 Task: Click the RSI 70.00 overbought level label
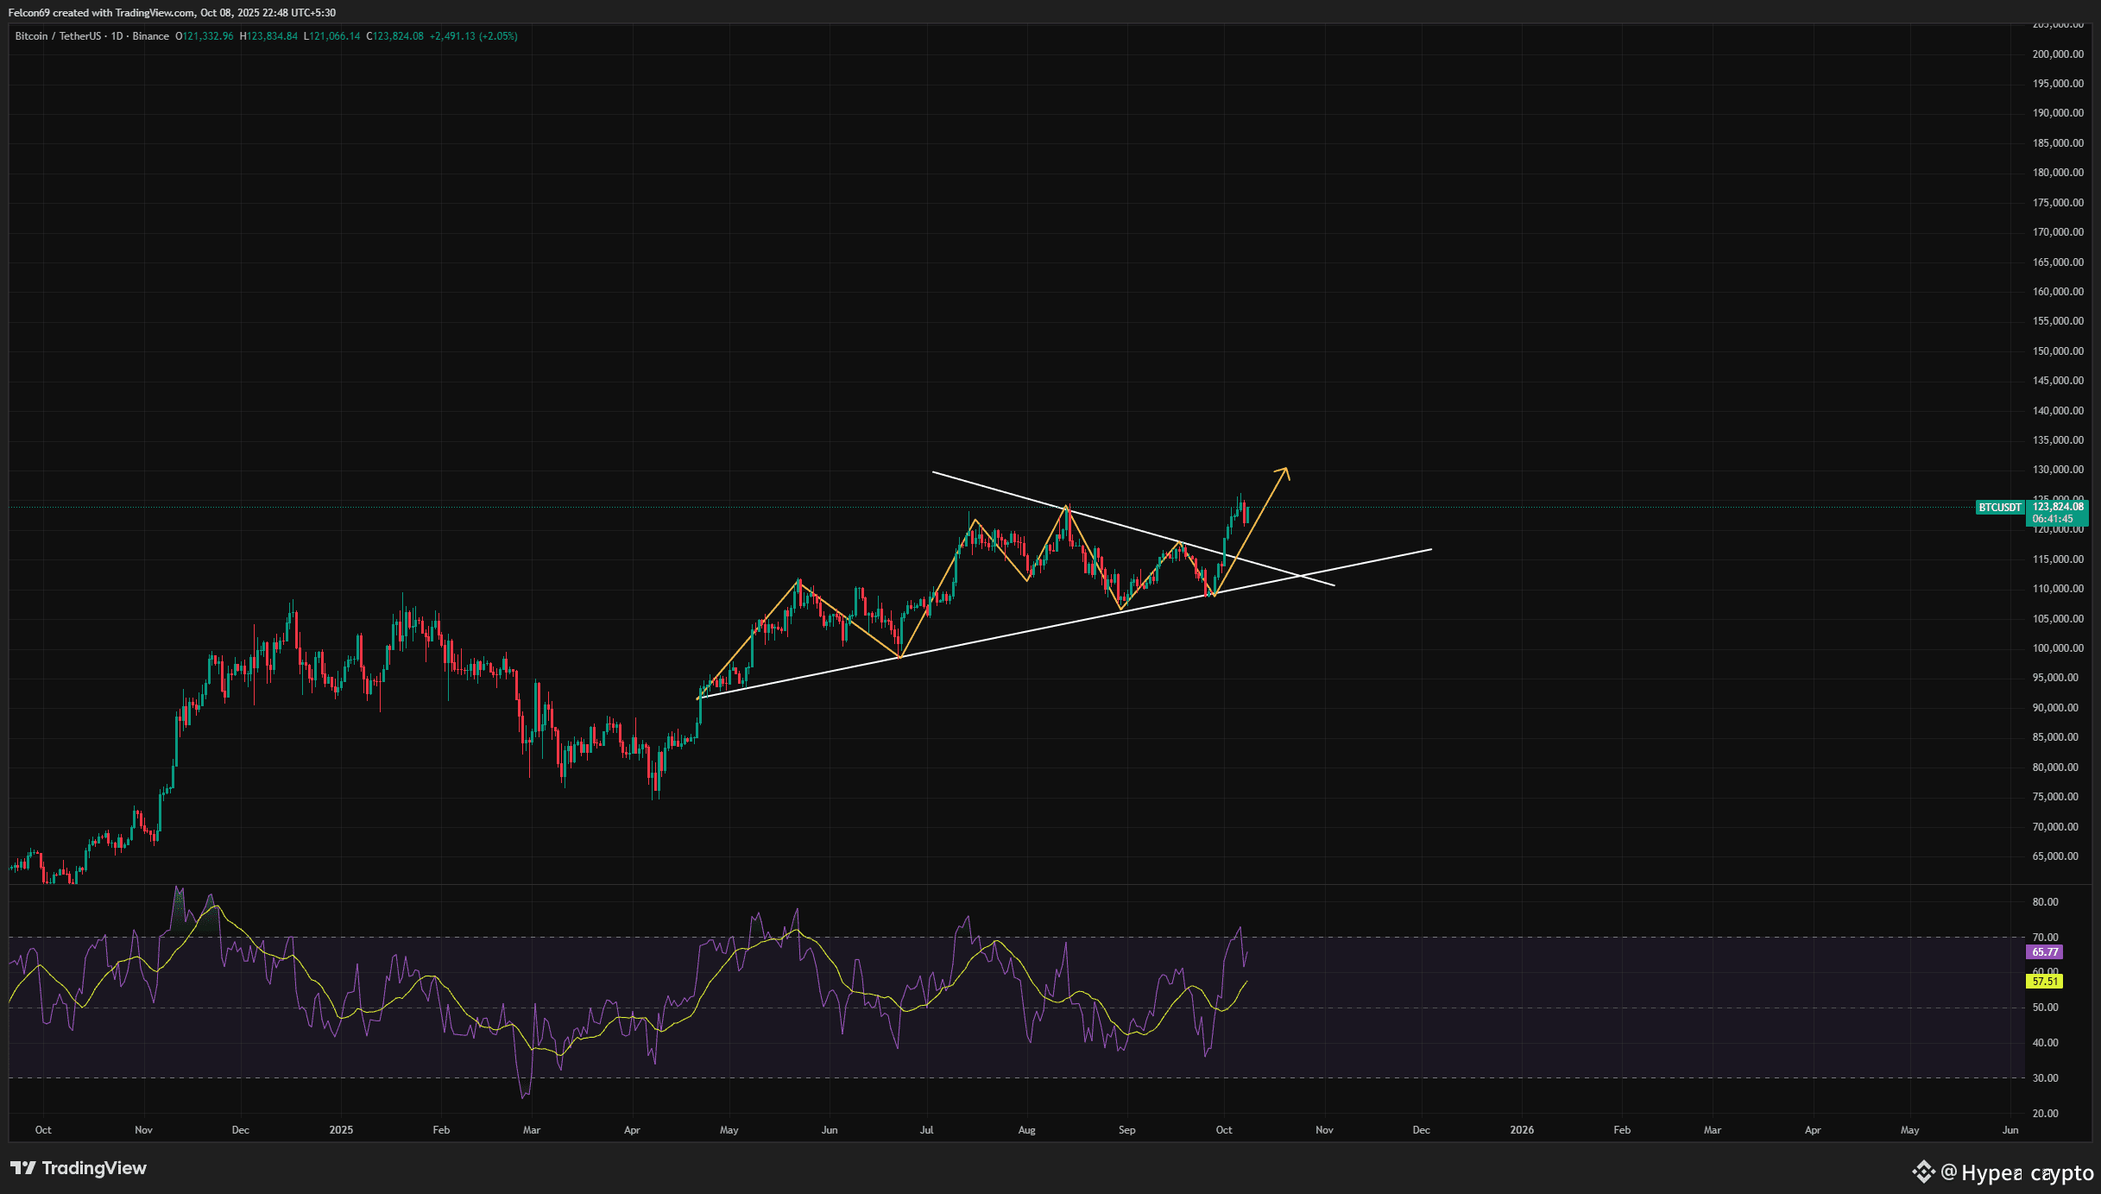coord(2045,938)
